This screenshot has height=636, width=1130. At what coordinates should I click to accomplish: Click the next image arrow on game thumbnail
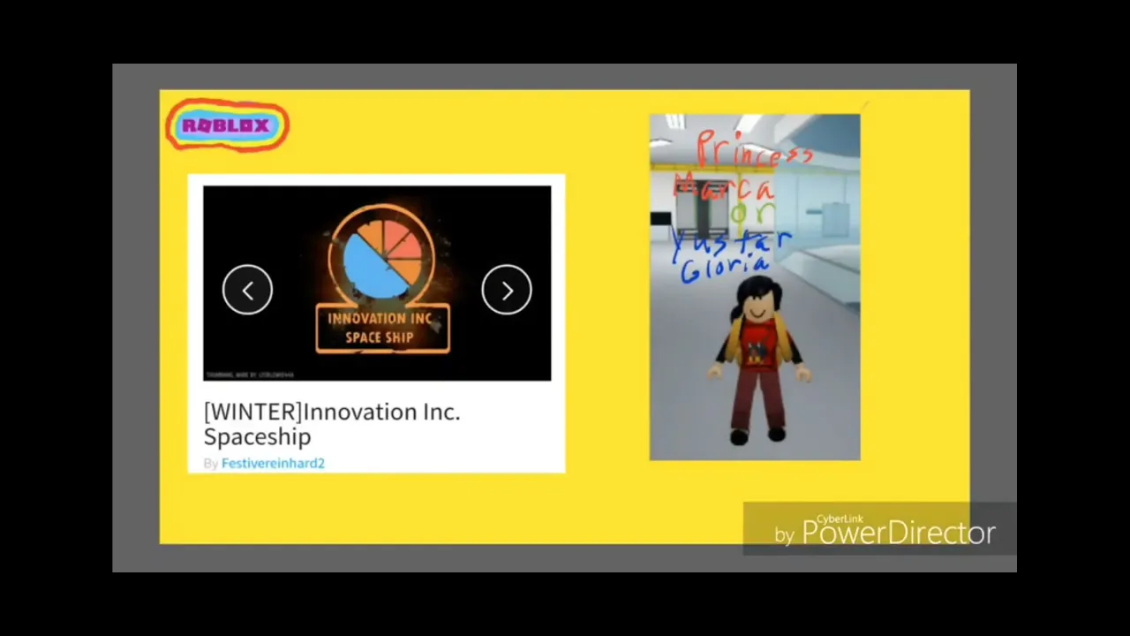pyautogui.click(x=507, y=290)
